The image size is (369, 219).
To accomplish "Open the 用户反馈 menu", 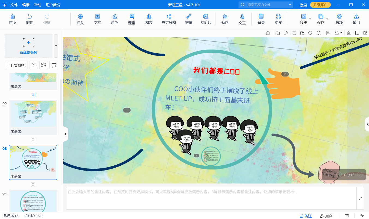I will (53, 5).
